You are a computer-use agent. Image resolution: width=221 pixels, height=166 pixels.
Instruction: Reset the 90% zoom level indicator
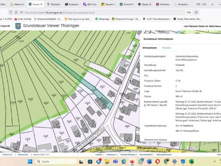click(x=189, y=12)
